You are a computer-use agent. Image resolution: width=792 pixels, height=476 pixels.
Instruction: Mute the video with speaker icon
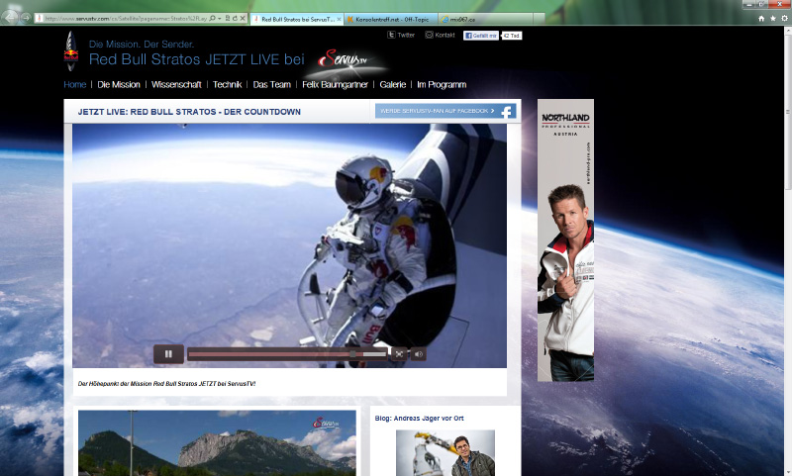418,354
